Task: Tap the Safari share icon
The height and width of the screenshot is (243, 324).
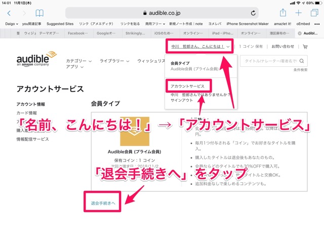Action: pos(284,13)
